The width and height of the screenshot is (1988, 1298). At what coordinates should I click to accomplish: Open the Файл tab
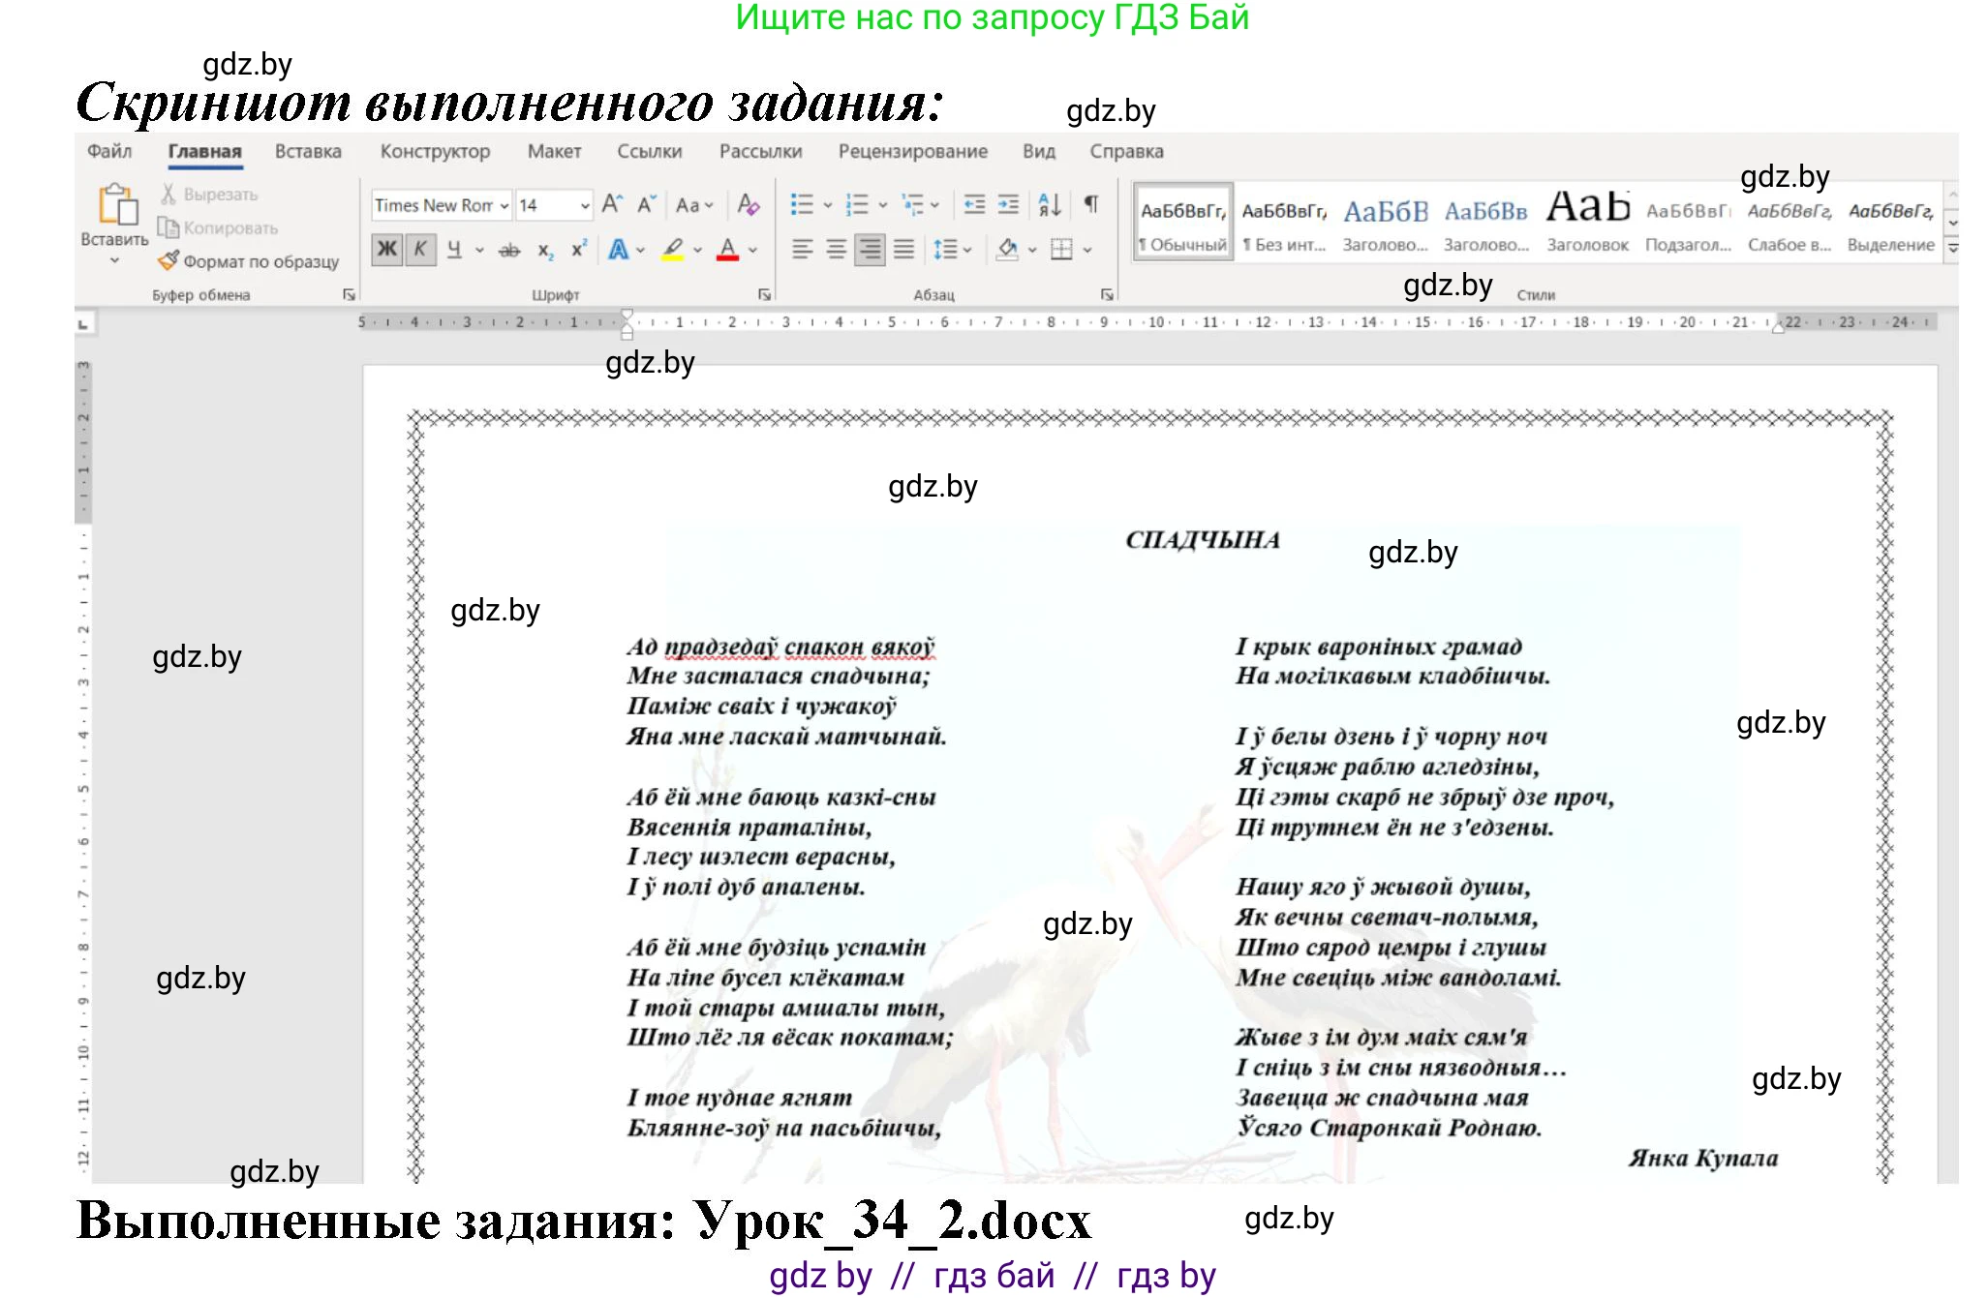(x=109, y=151)
